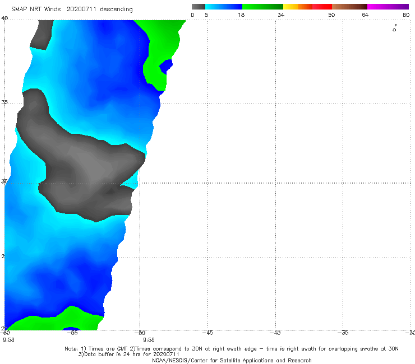Click color bar label '64'

point(365,15)
